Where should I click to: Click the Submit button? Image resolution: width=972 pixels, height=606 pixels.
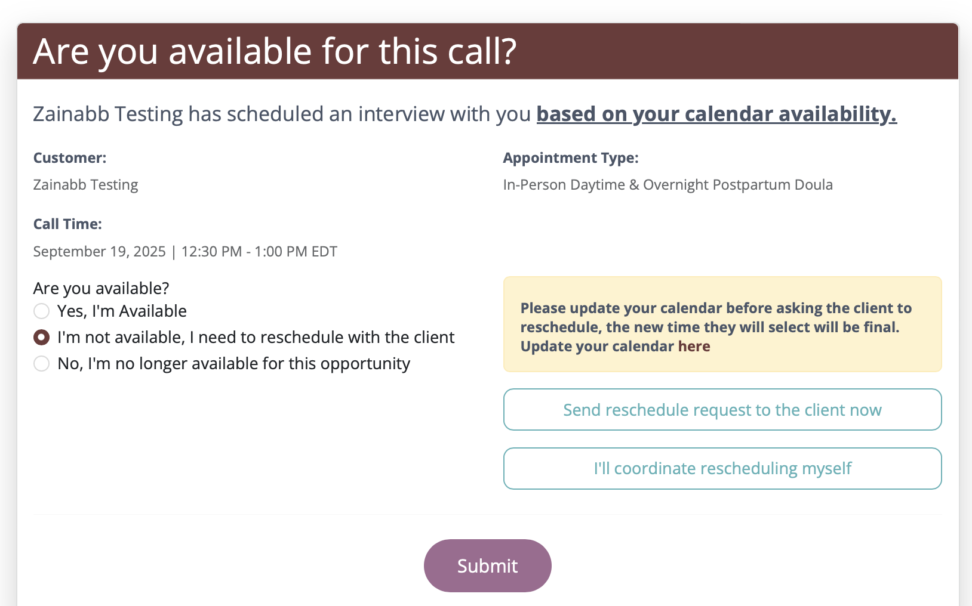tap(487, 565)
